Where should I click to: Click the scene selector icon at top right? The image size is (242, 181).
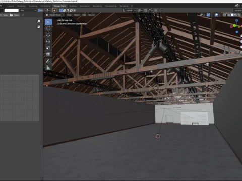[x=237, y=6]
